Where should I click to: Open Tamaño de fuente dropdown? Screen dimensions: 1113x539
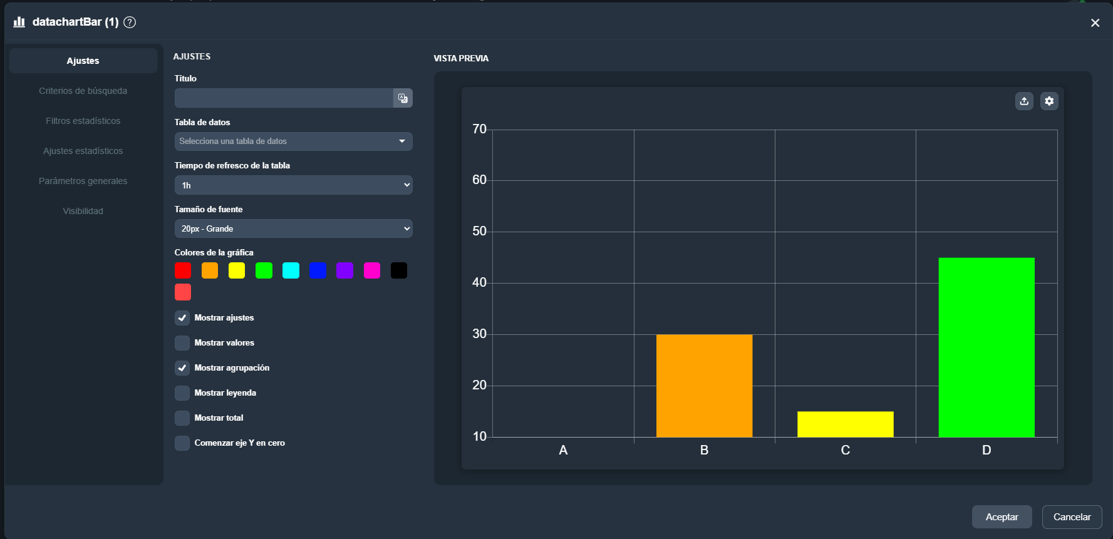point(293,229)
